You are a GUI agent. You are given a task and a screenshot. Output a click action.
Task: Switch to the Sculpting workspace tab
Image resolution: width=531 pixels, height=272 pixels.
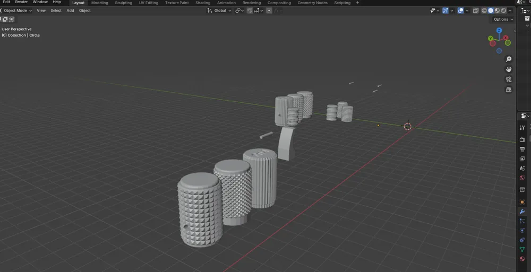(124, 3)
